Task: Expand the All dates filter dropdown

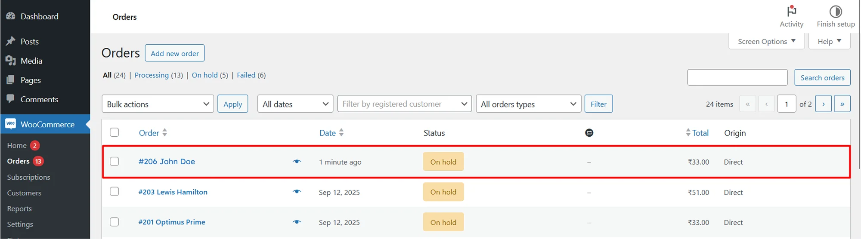Action: [x=295, y=104]
